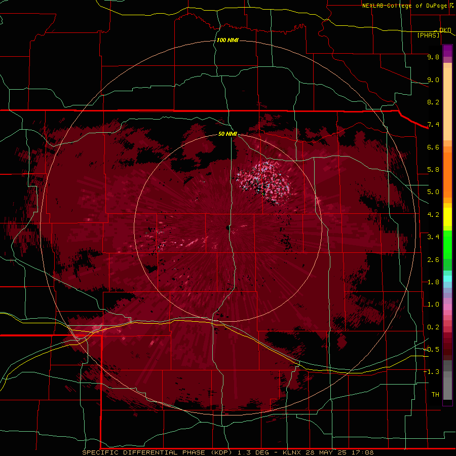The height and width of the screenshot is (456, 456).
Task: Click the -0.5 scale value
Action: [432, 350]
